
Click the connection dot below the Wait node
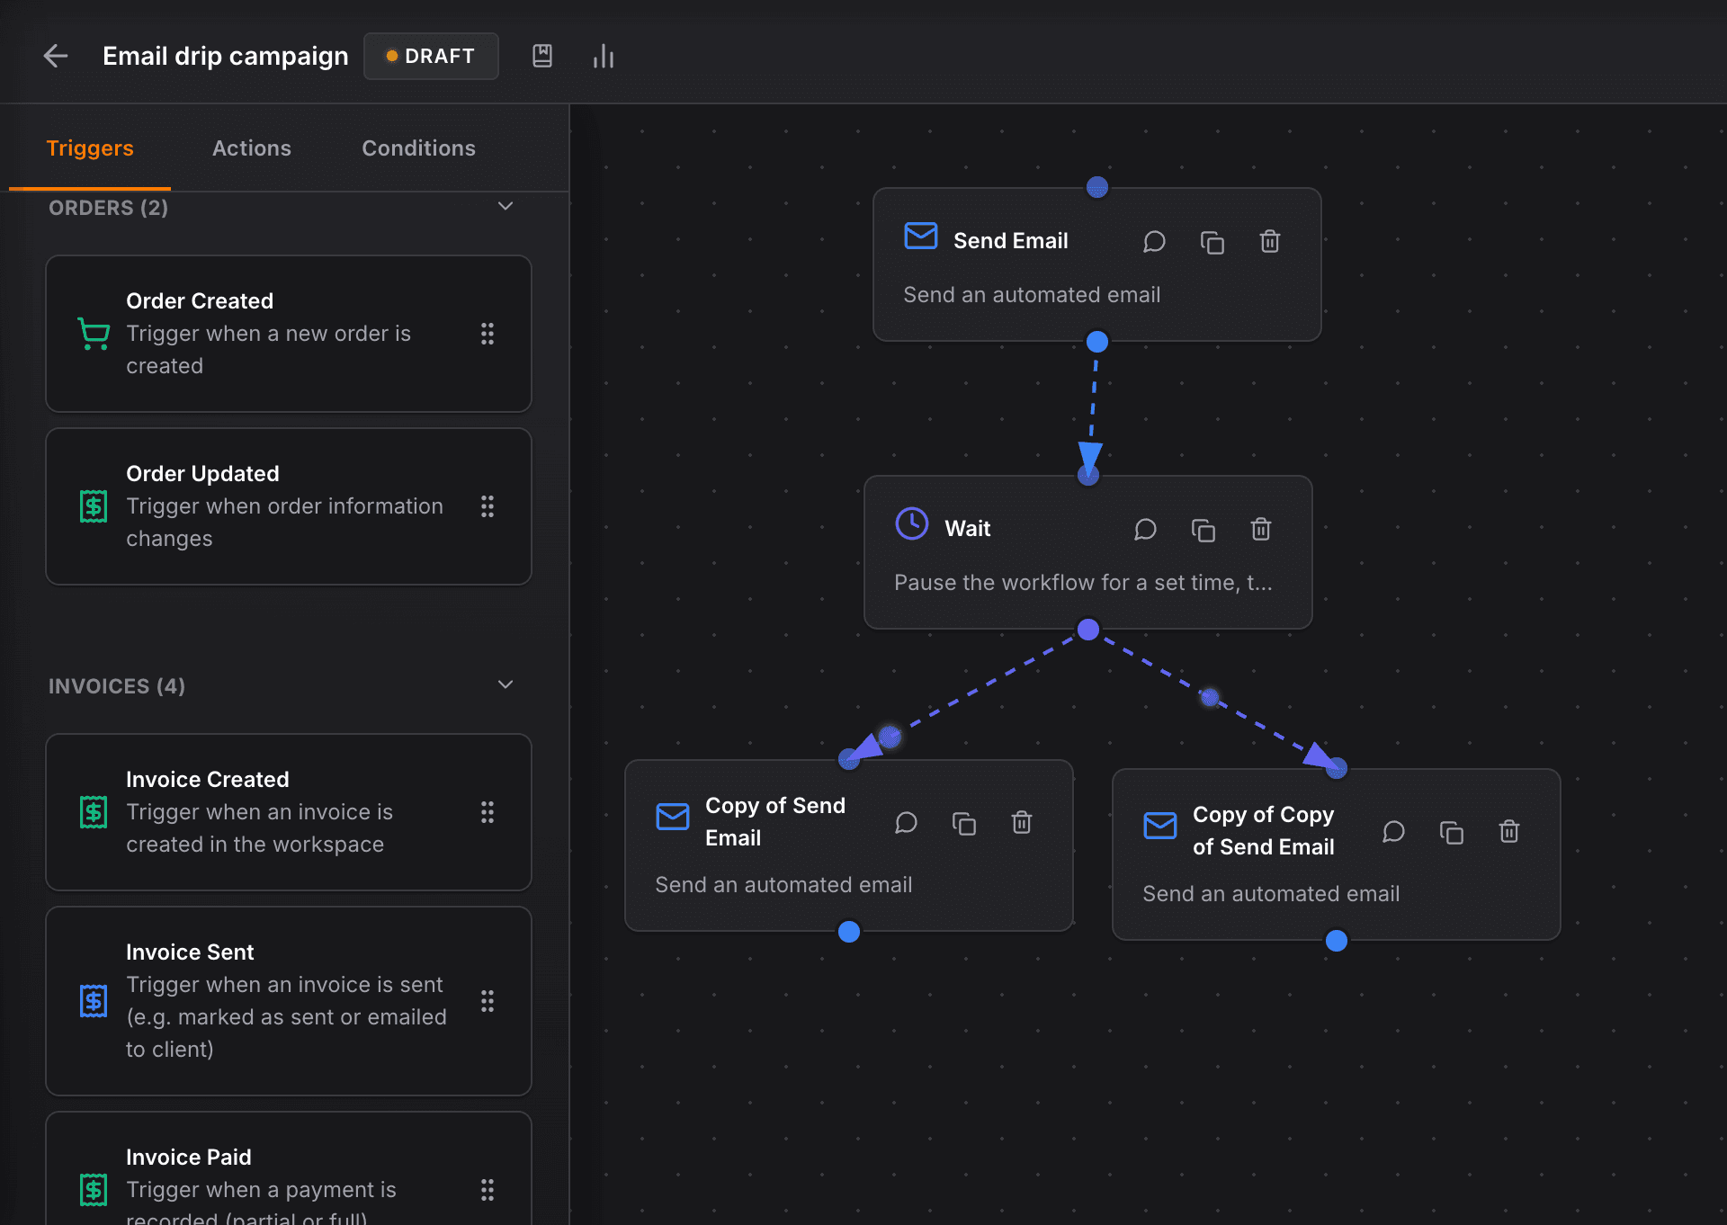[x=1087, y=630]
